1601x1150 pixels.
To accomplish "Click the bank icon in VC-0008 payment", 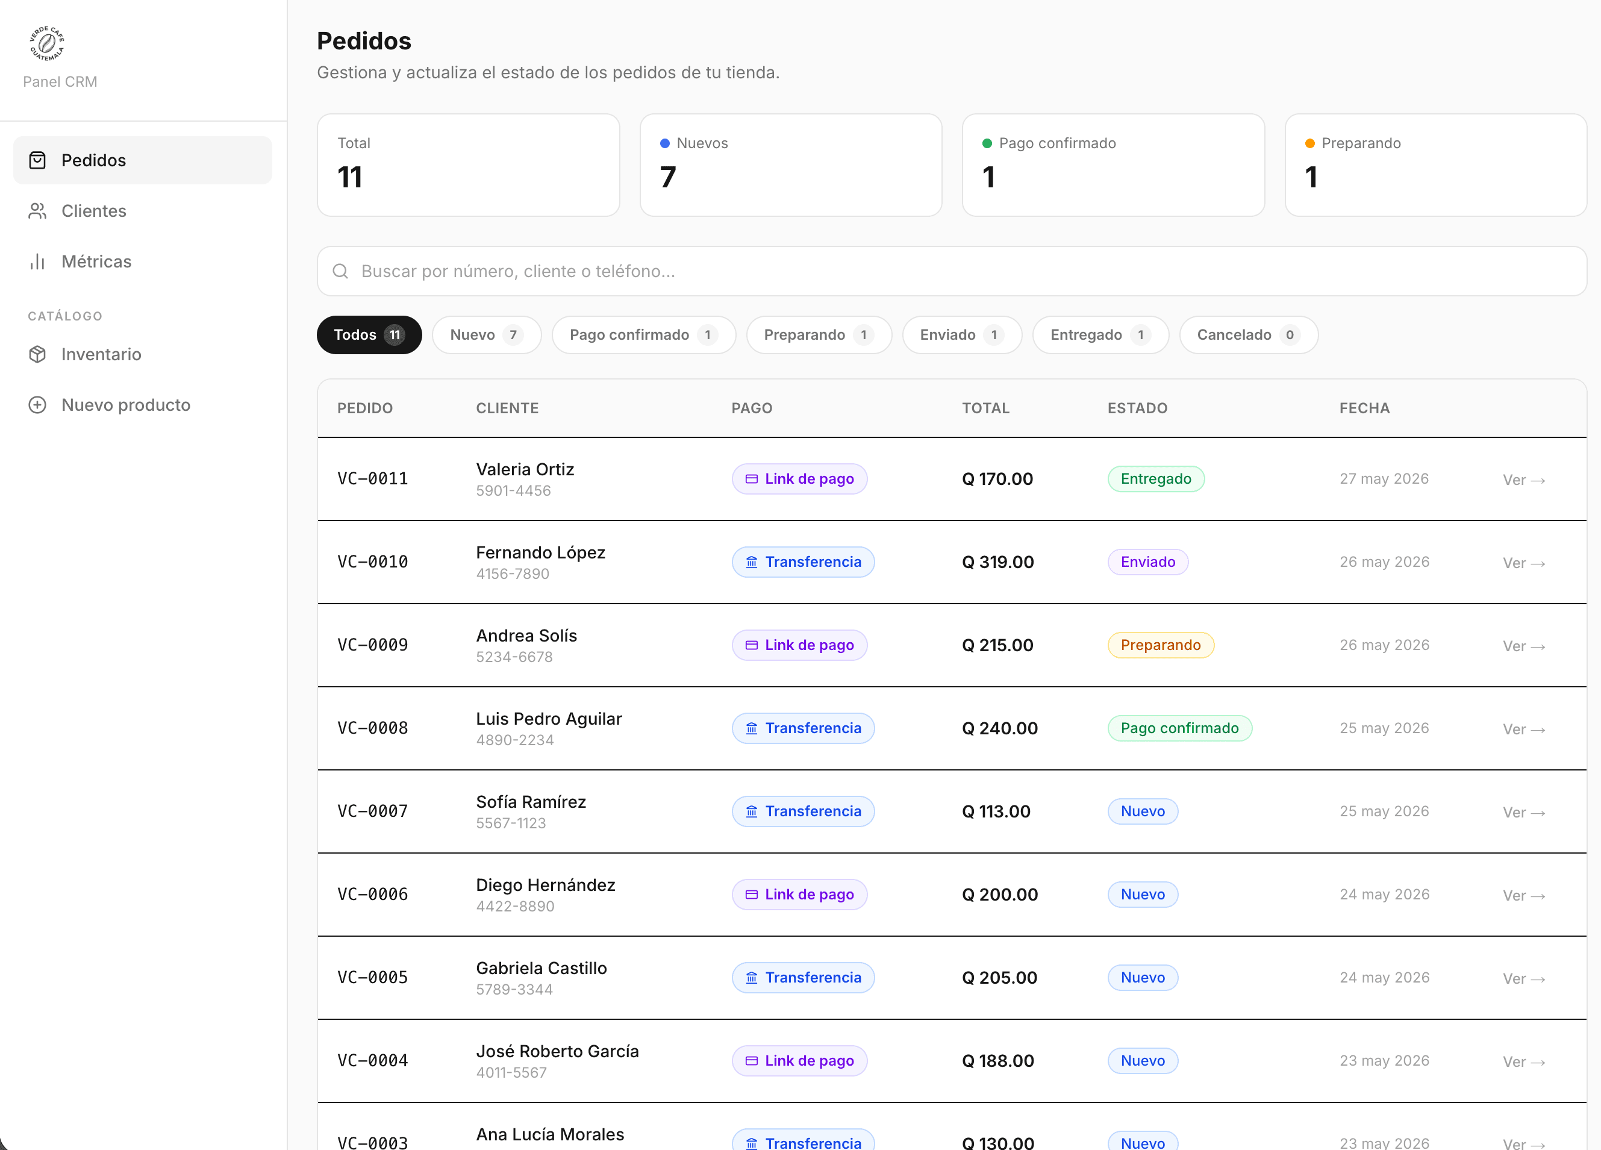I will pos(752,728).
